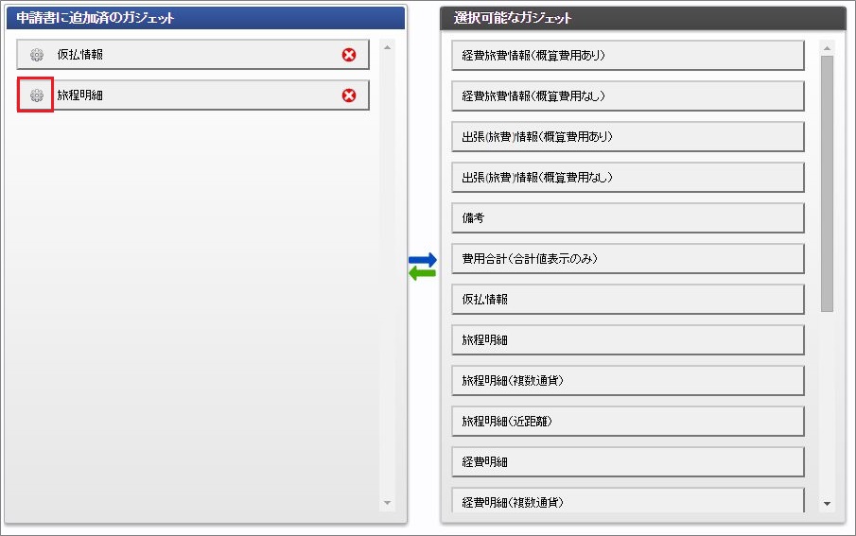Click down arrow of available gadgets scrollbar

[x=827, y=504]
